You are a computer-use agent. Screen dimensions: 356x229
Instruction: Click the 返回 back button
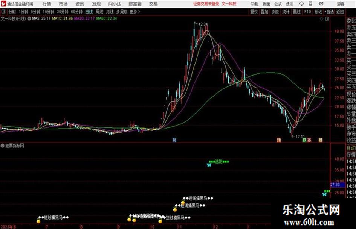340,12
